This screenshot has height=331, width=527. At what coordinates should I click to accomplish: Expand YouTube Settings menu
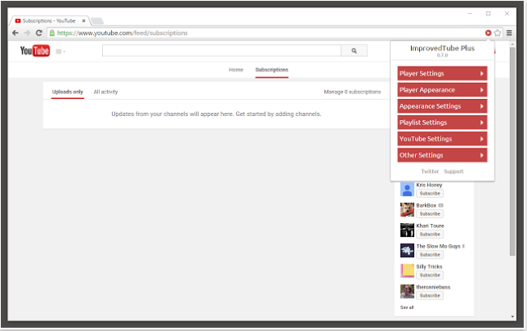[443, 139]
